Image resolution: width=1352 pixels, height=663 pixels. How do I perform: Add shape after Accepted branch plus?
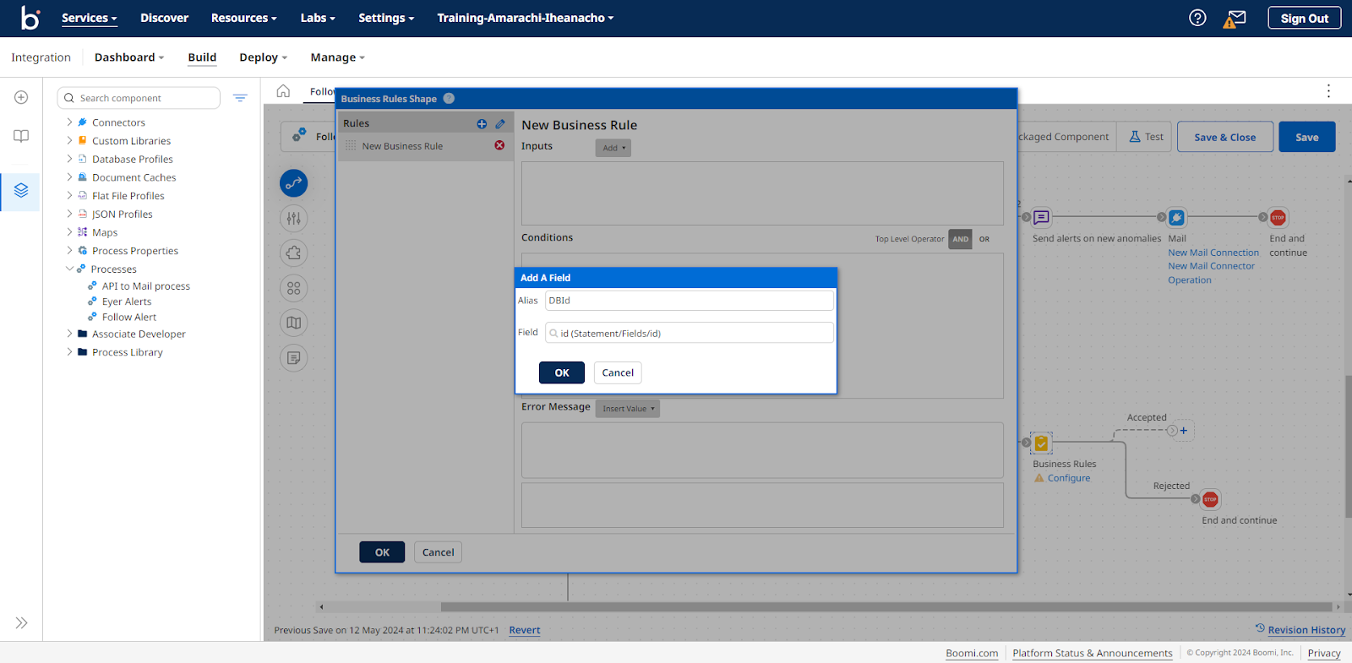click(1183, 431)
